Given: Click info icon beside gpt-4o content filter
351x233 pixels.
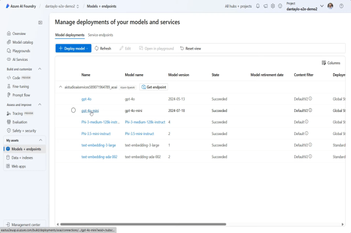Looking at the screenshot, I should 310,99.
